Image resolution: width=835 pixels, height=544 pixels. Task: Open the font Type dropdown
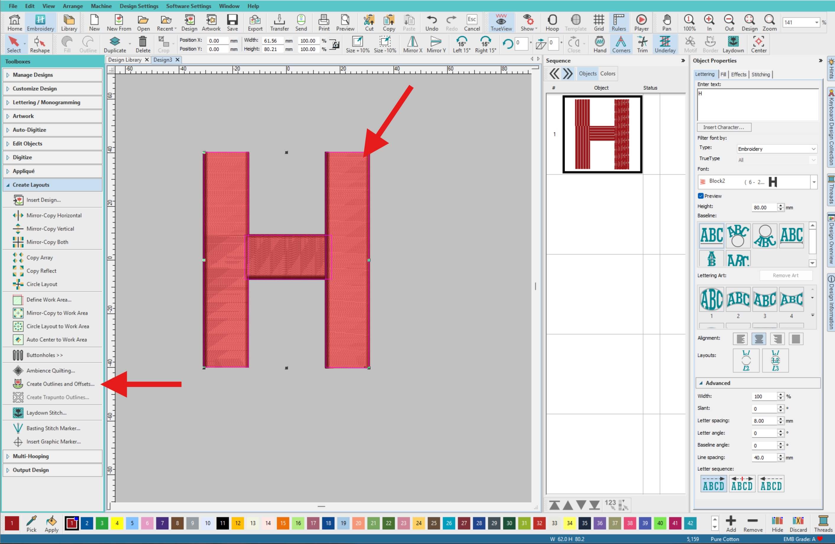[x=777, y=149]
